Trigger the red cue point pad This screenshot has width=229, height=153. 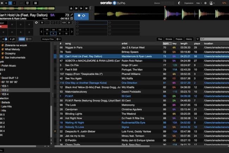click(x=4, y=27)
